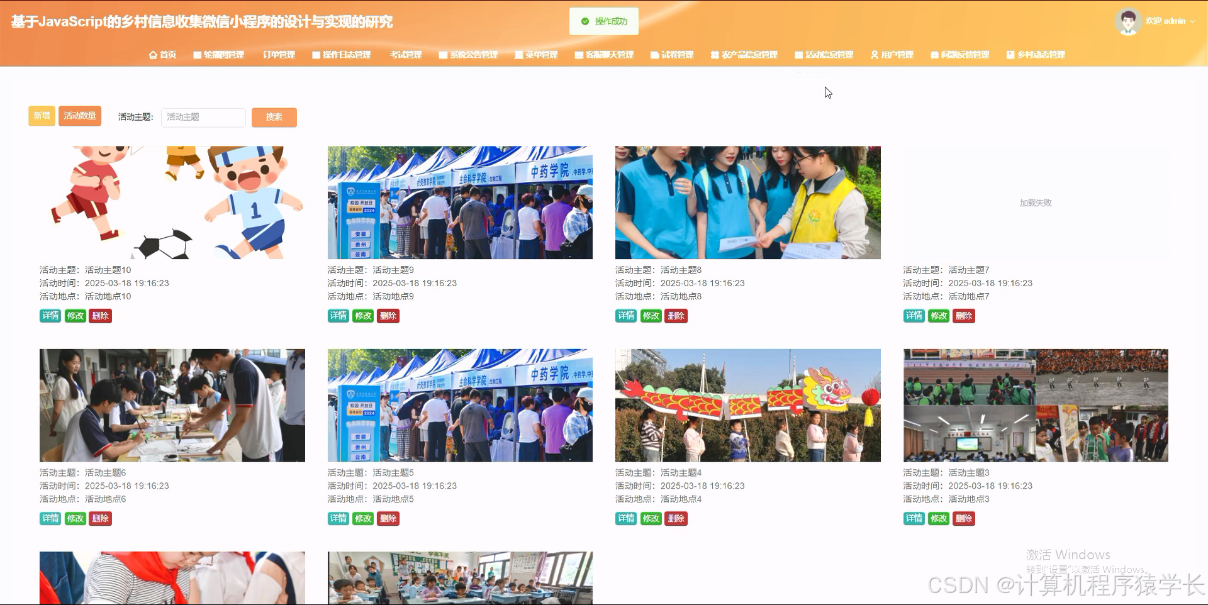Click the text 活动地点：活动地点10
Screen dimensions: 1208x605
(x=86, y=296)
